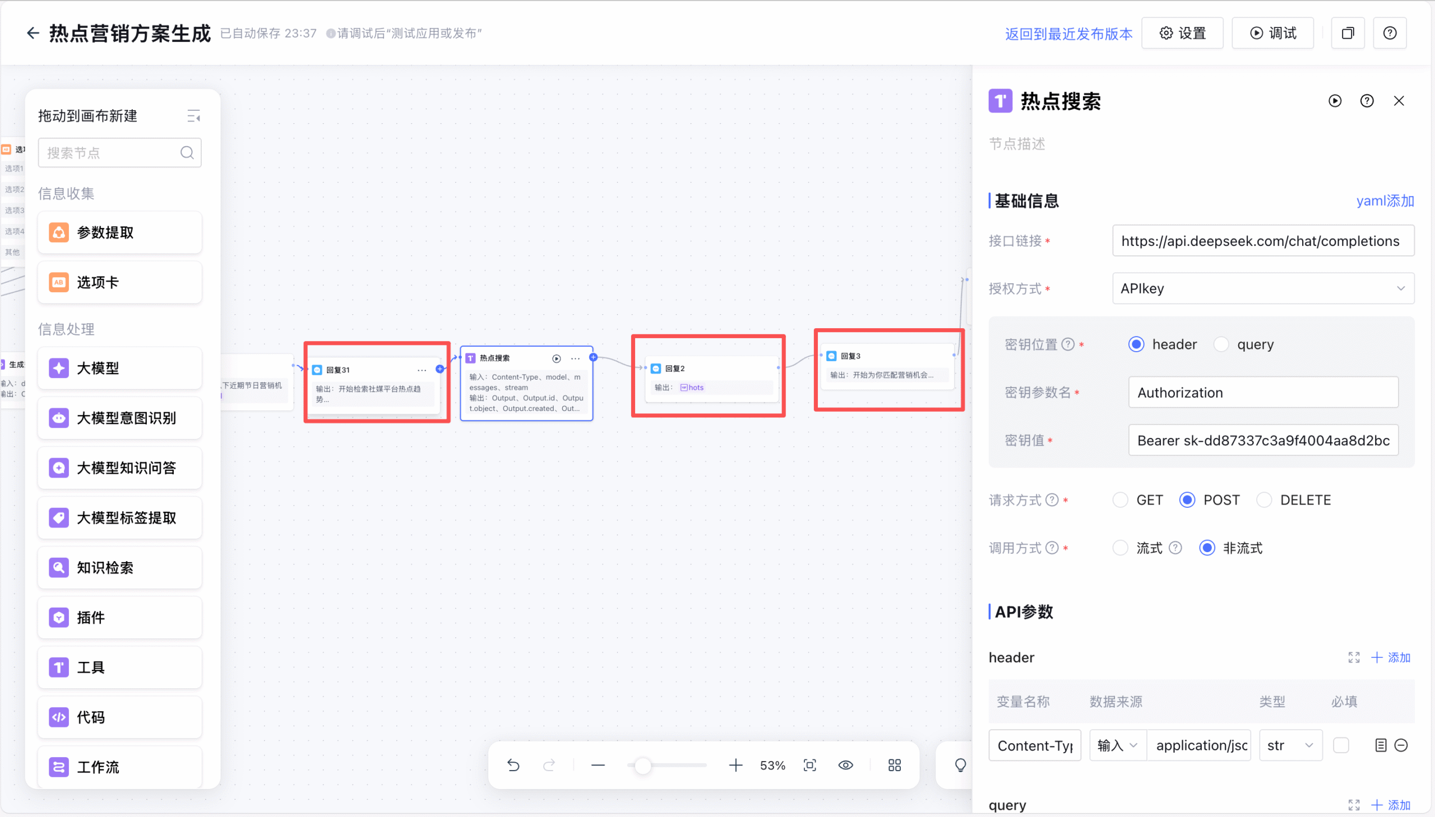Click the grid layout icon in toolbar
1435x817 pixels.
pos(894,765)
